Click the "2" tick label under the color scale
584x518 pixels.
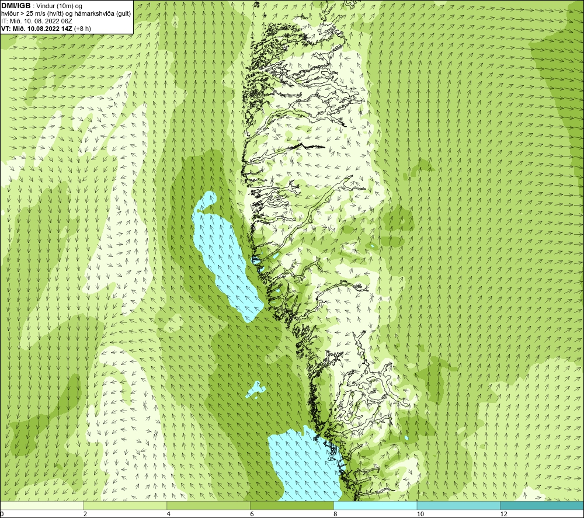coord(85,514)
